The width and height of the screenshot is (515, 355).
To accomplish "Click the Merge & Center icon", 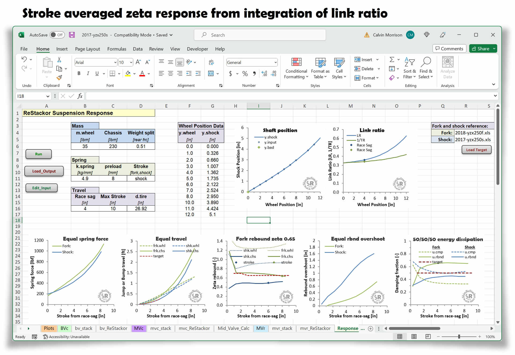I will 211,73.
